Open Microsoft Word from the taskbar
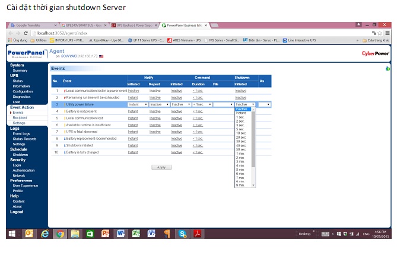397x256 pixels. point(120,233)
